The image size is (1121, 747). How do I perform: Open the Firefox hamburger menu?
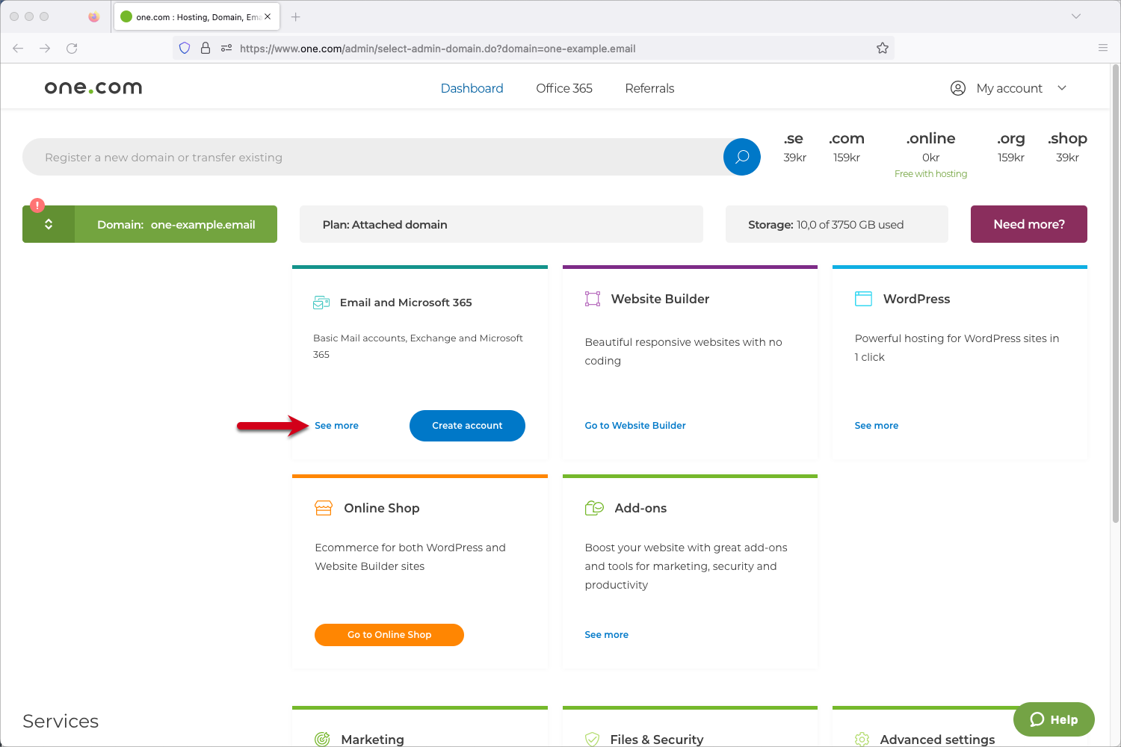tap(1102, 49)
